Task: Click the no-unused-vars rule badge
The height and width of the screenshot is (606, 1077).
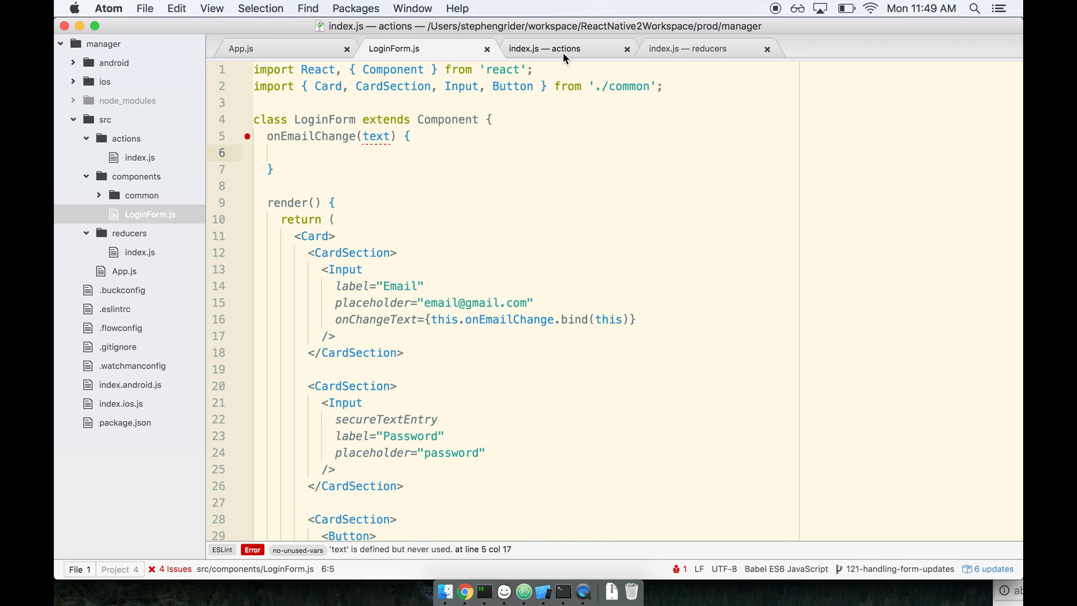Action: pos(297,550)
